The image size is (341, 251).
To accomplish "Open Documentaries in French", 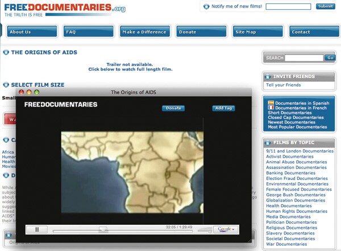I will pos(301,108).
